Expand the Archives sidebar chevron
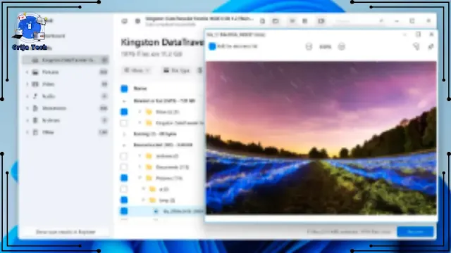This screenshot has width=451, height=253. click(27, 120)
